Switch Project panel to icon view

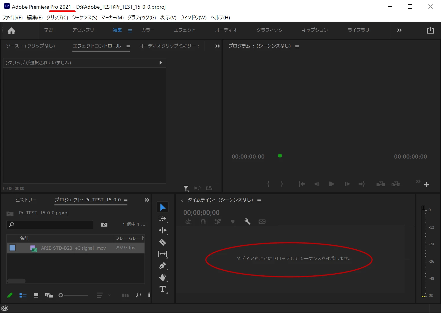(36, 295)
